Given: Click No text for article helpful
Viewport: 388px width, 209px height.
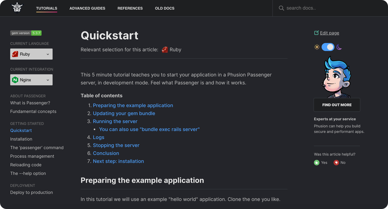Looking at the screenshot, I should 343,163.
